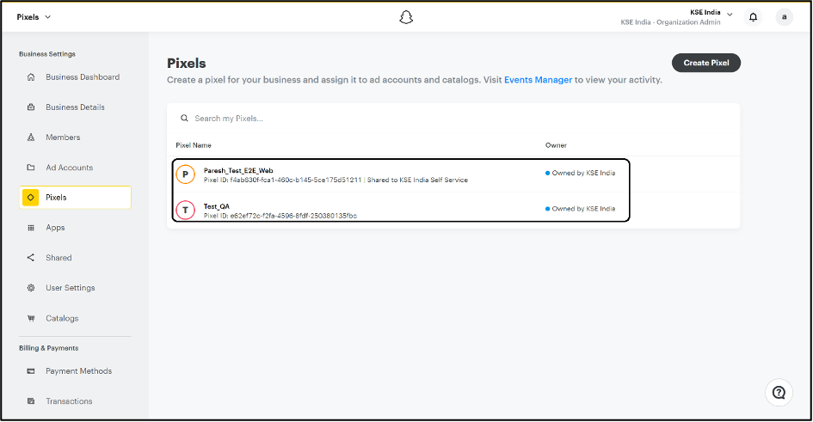Click the Business Details briefcase icon

click(31, 107)
